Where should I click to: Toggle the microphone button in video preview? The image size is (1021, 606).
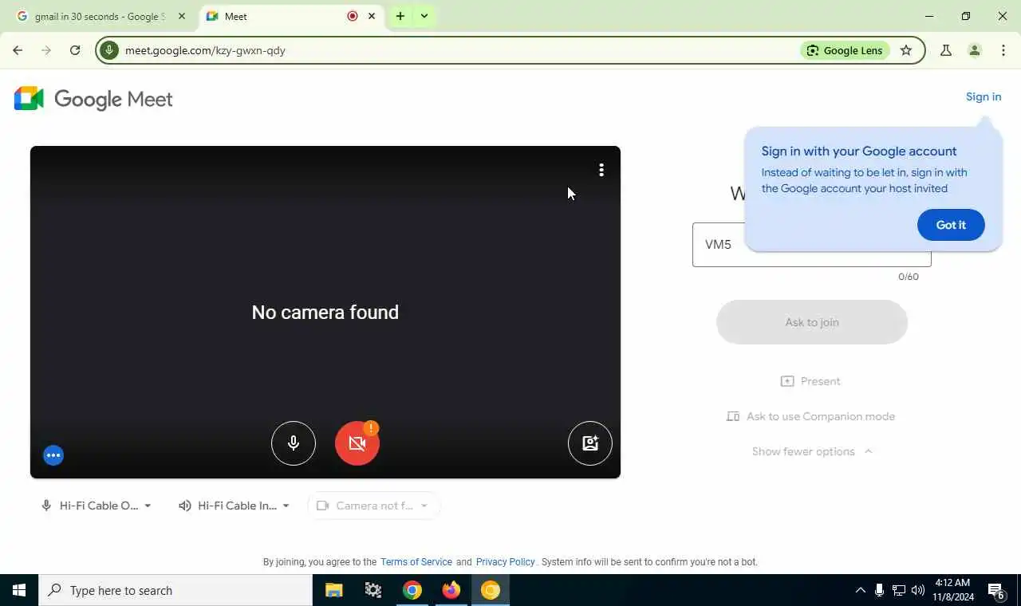pyautogui.click(x=294, y=443)
